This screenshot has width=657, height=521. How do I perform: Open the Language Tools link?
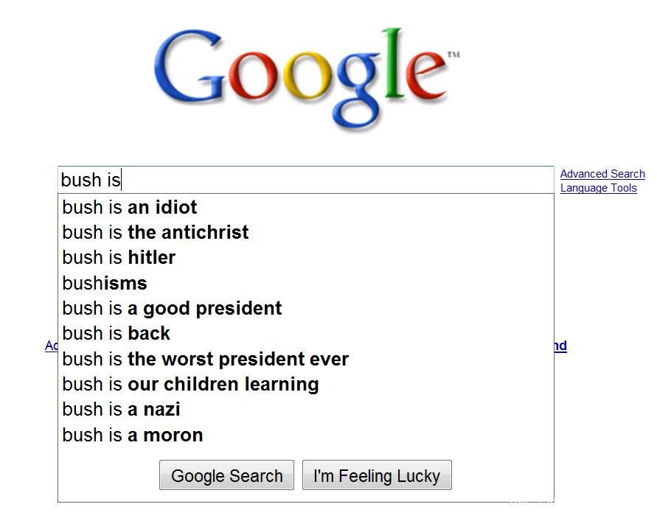coord(598,188)
